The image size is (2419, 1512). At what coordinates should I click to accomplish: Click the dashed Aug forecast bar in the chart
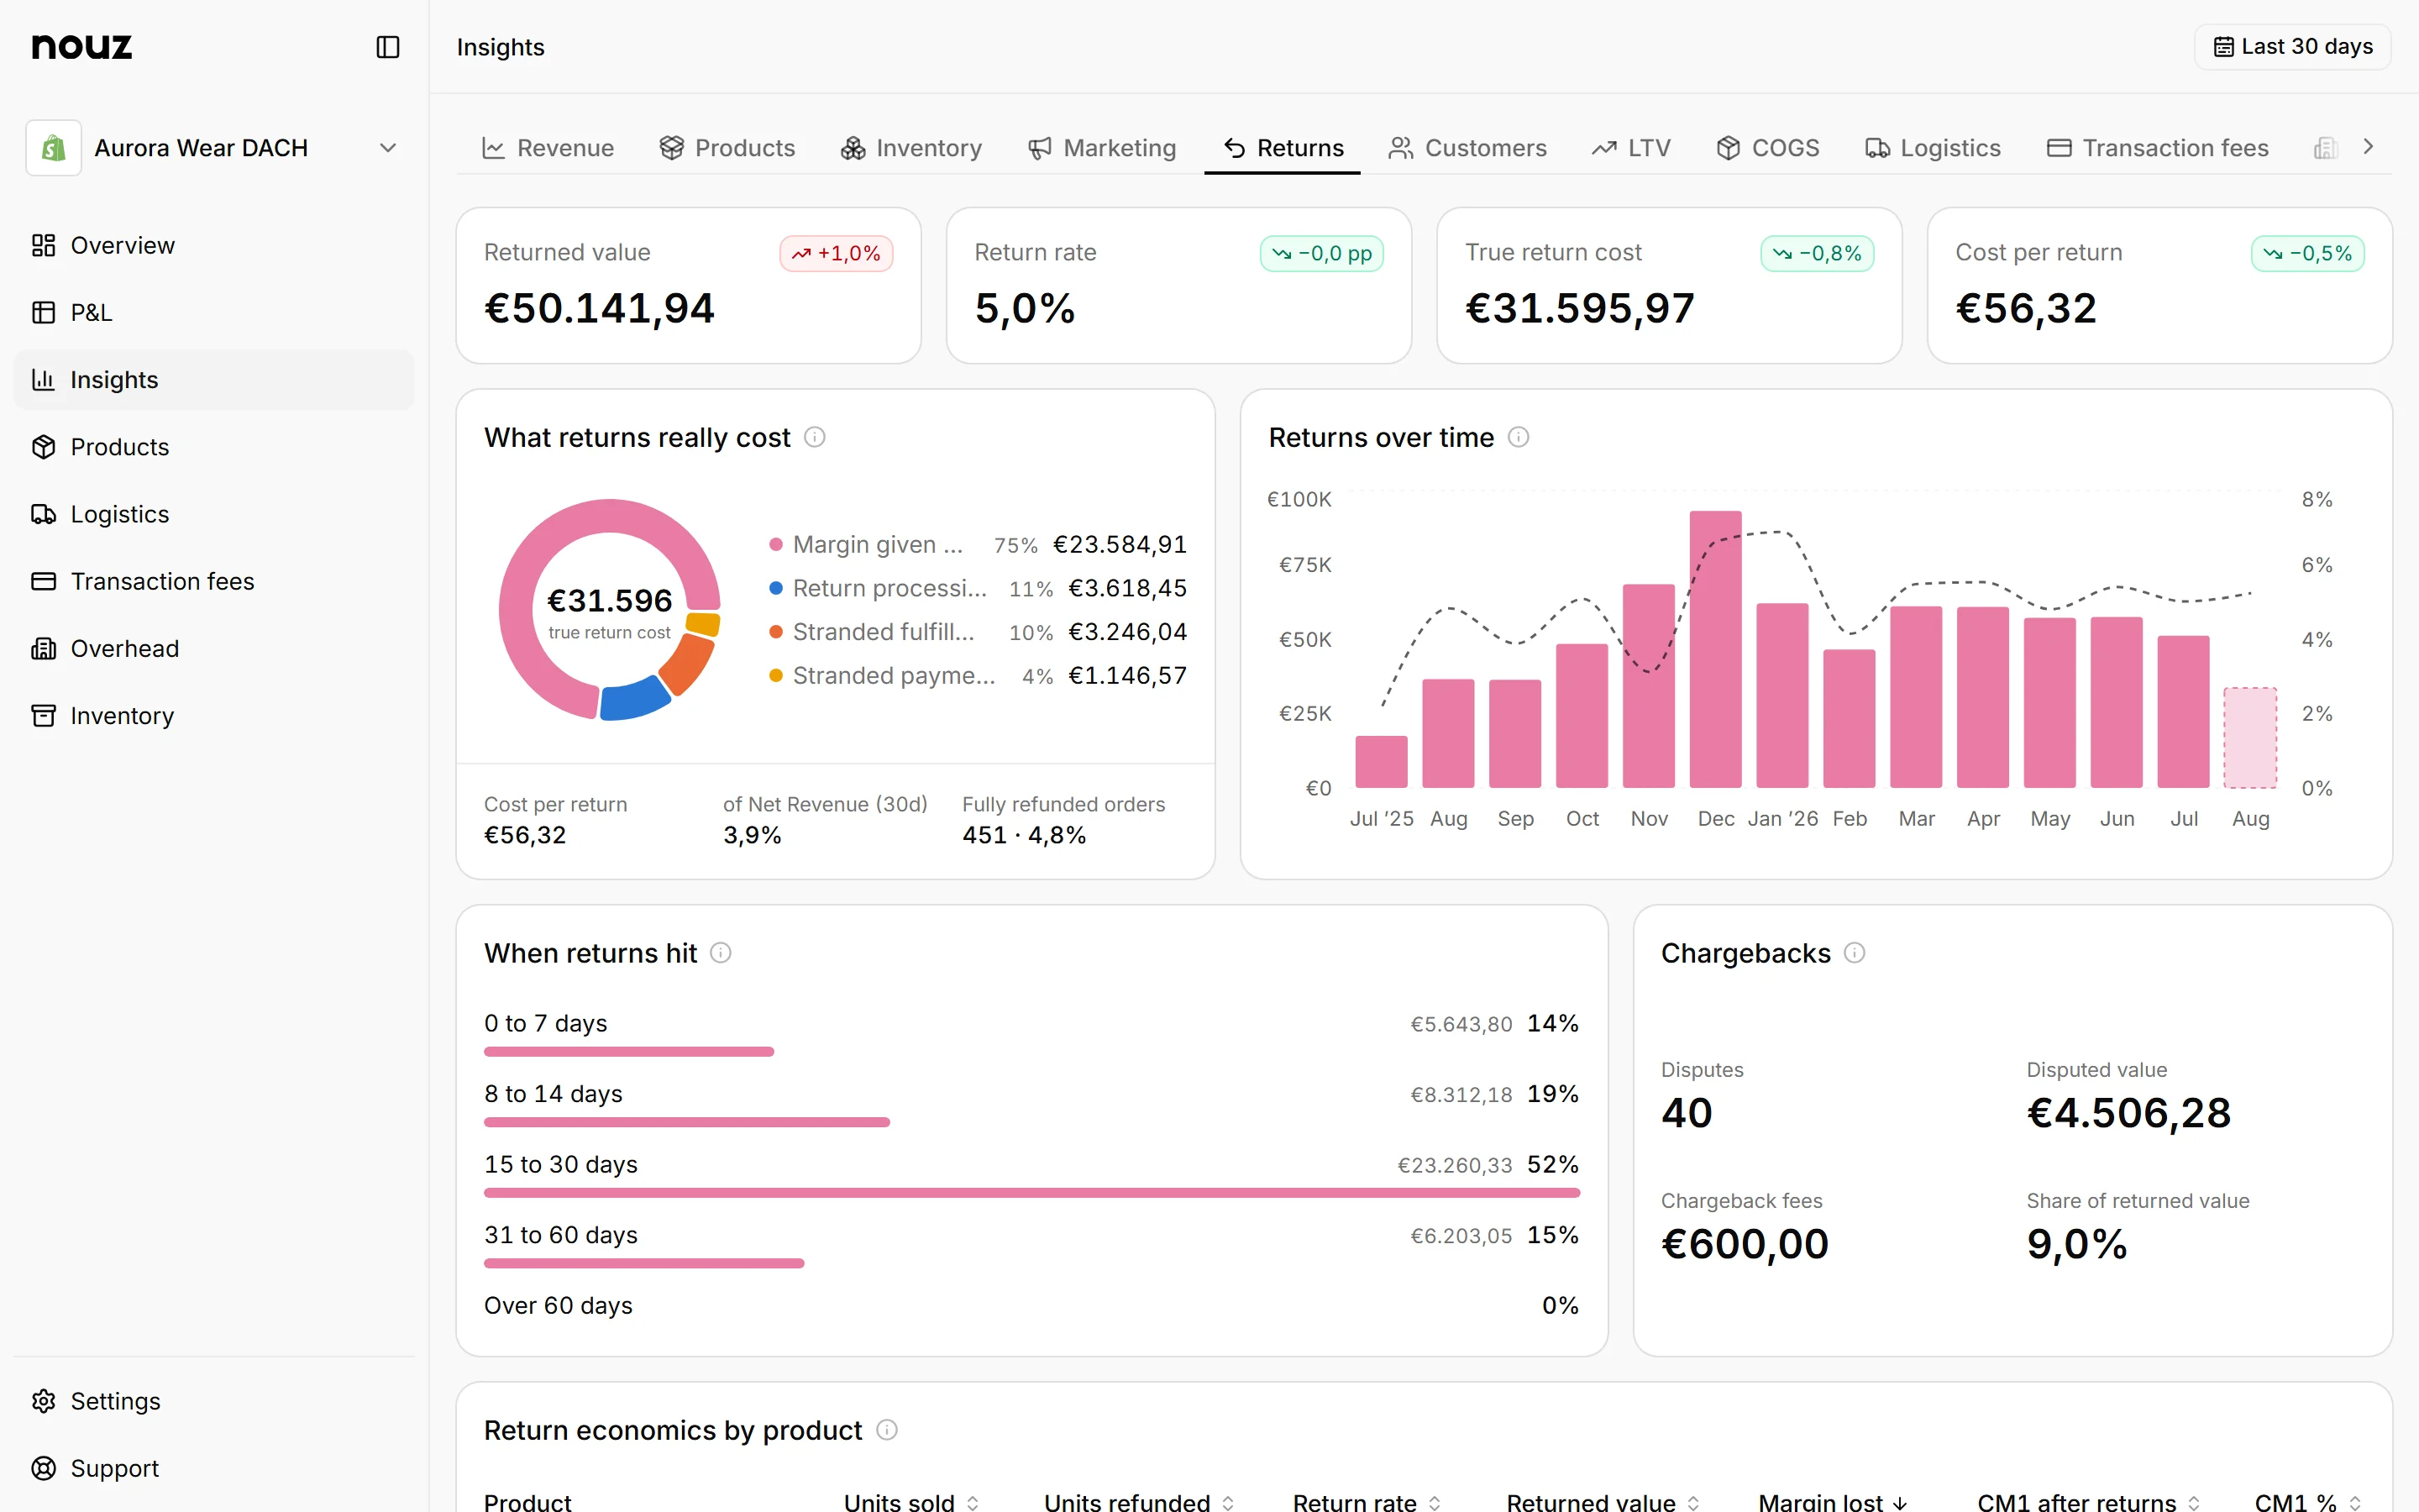click(2250, 738)
